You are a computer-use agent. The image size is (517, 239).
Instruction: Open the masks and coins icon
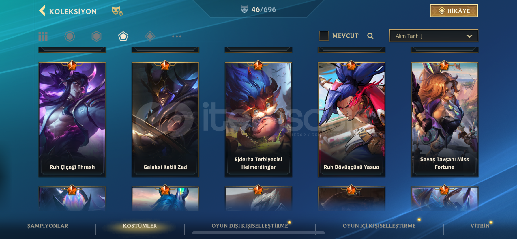click(117, 11)
